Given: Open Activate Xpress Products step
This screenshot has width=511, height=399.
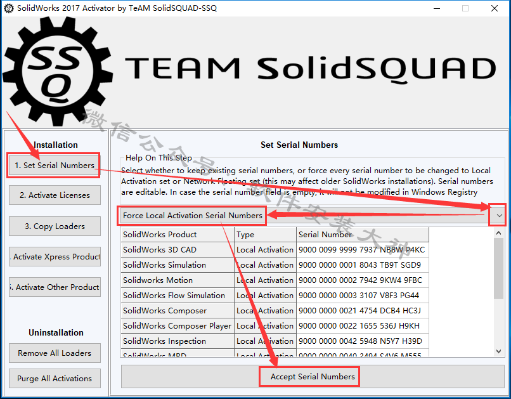Looking at the screenshot, I should (55, 256).
